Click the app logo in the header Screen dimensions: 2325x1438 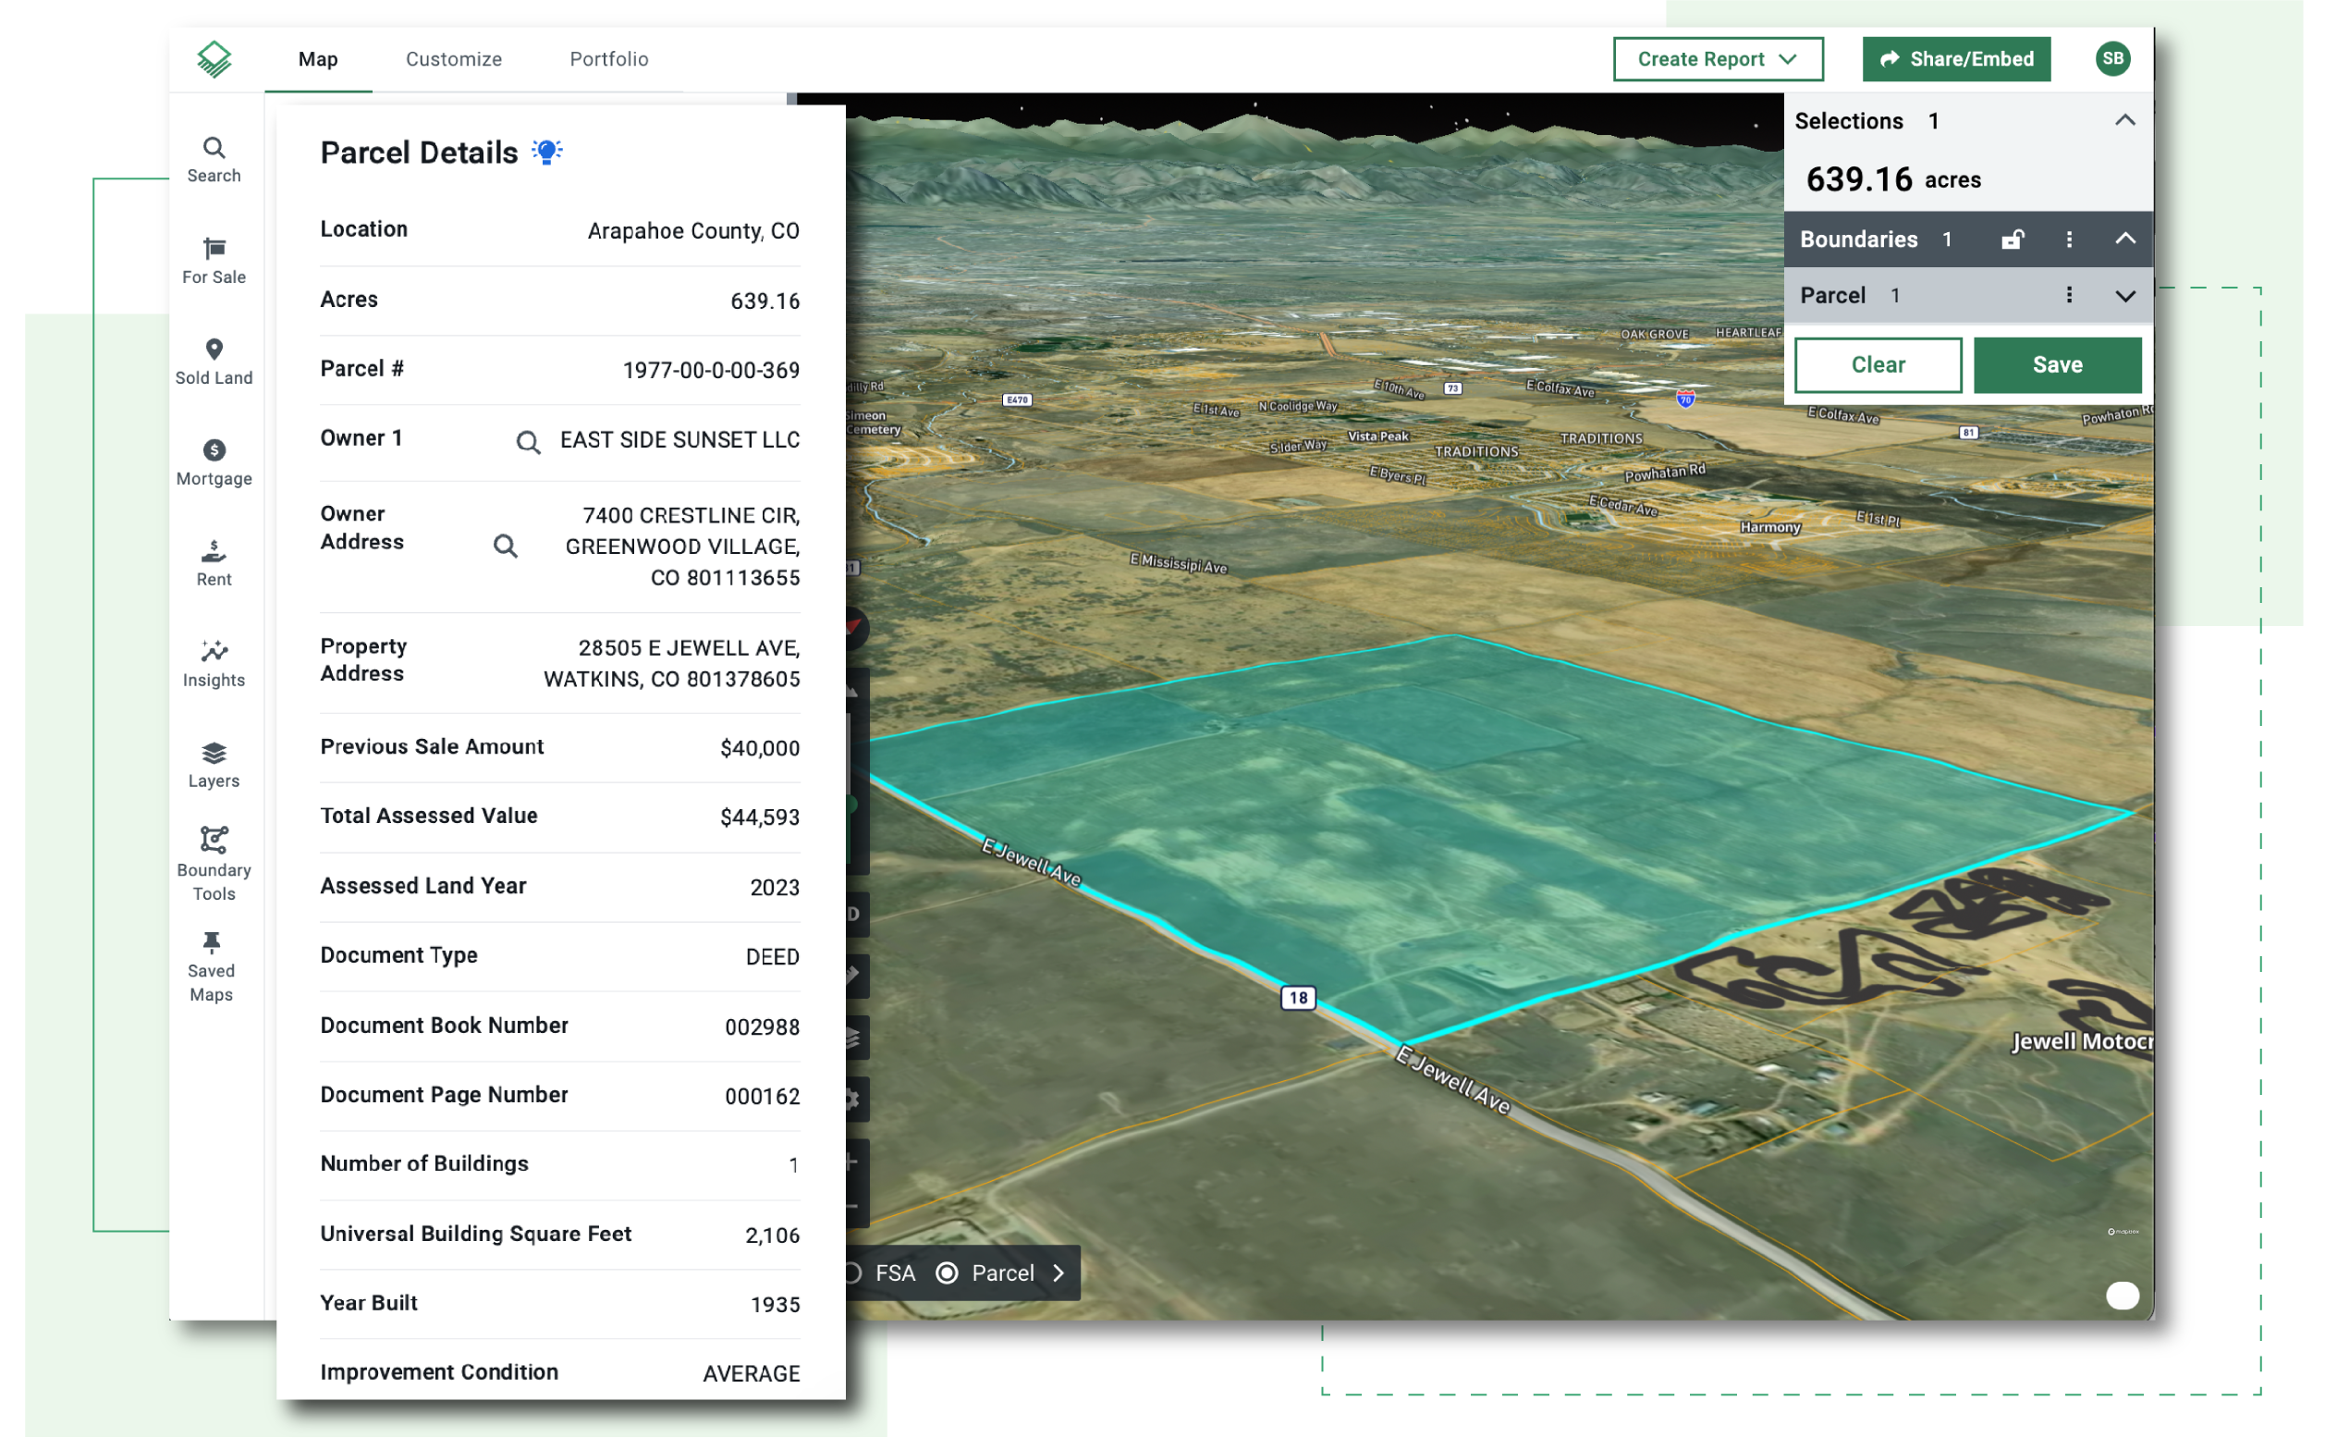click(214, 59)
